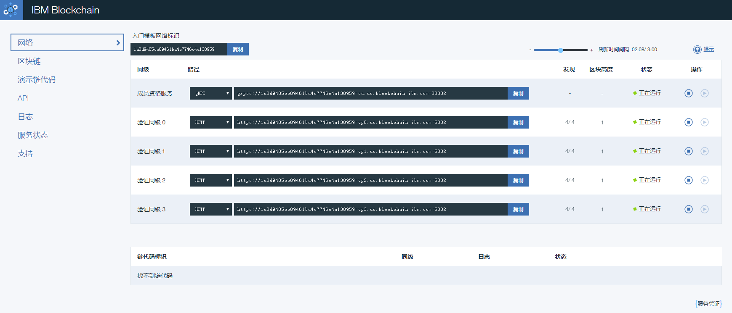Start 验证同级 0 with the play icon
The image size is (732, 313).
coord(704,122)
